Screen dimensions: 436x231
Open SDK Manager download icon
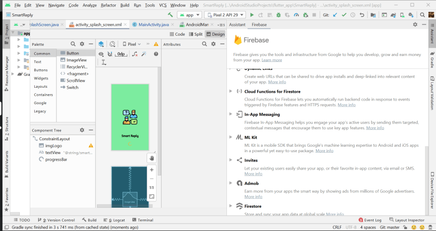pos(411,15)
